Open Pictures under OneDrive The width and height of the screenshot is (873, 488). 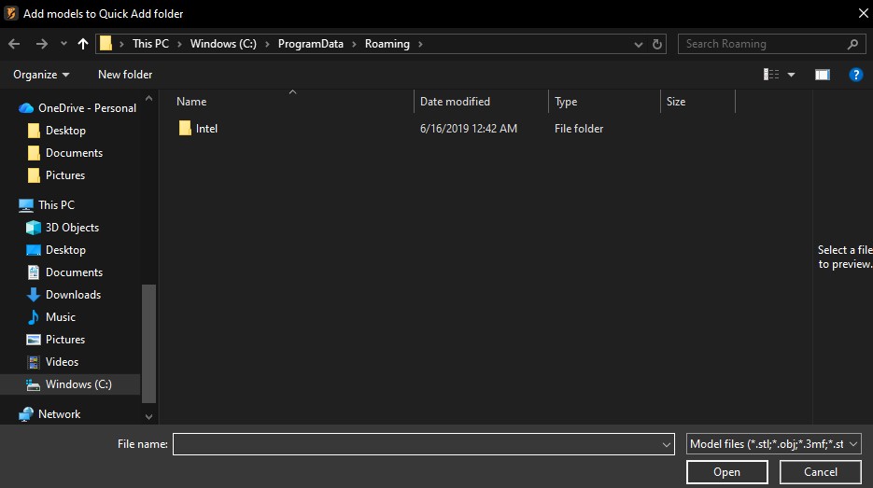[65, 174]
